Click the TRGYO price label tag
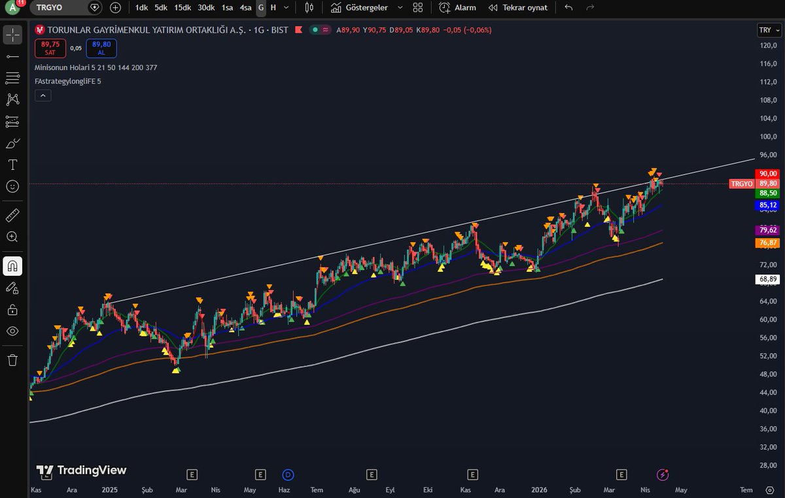 pyautogui.click(x=742, y=184)
